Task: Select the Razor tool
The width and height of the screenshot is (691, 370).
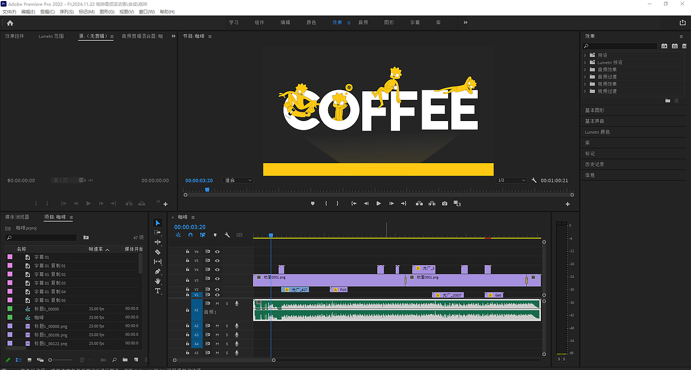Action: click(158, 252)
